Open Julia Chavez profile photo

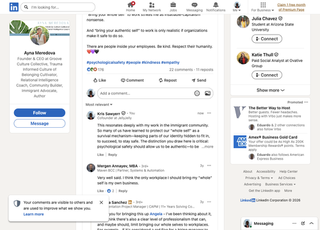pos(243,22)
